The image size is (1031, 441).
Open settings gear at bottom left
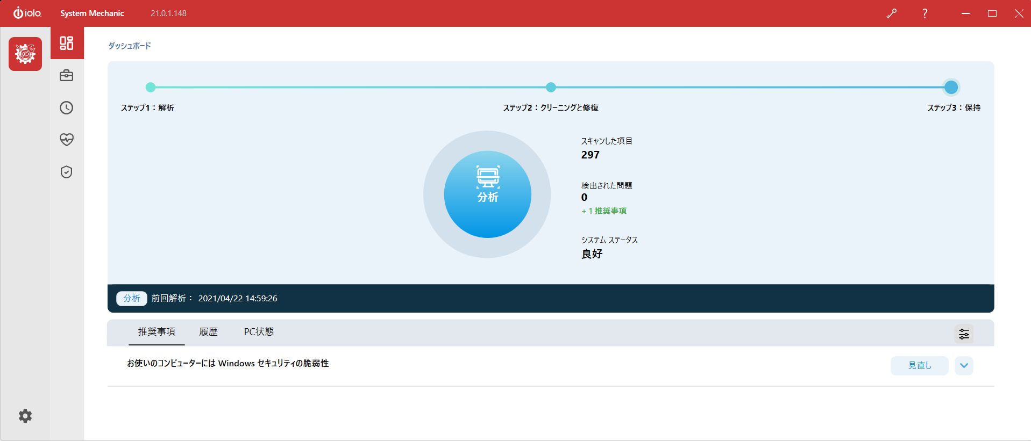pyautogui.click(x=25, y=416)
